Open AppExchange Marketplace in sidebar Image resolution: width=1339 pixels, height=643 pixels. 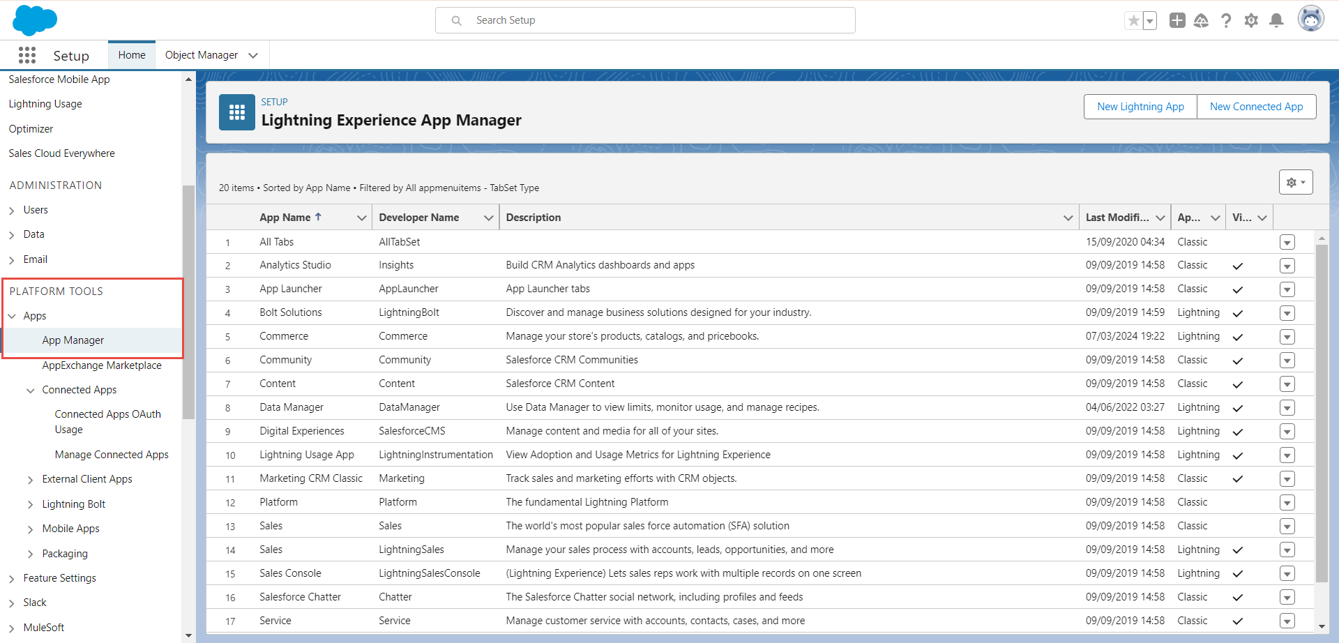102,365
